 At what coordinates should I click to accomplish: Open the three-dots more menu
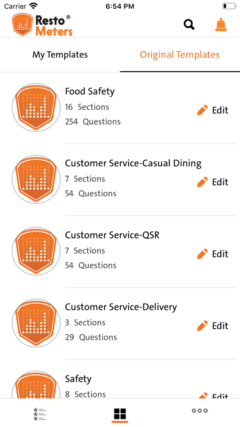click(200, 410)
